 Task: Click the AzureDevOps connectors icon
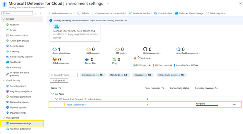click(179, 49)
